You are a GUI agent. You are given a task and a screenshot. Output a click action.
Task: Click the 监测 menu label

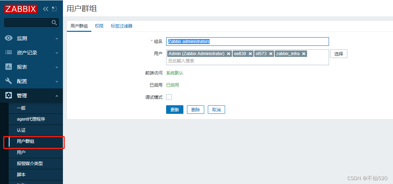click(22, 38)
